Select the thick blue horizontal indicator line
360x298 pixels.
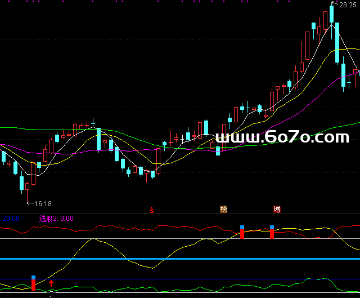[x=180, y=259]
